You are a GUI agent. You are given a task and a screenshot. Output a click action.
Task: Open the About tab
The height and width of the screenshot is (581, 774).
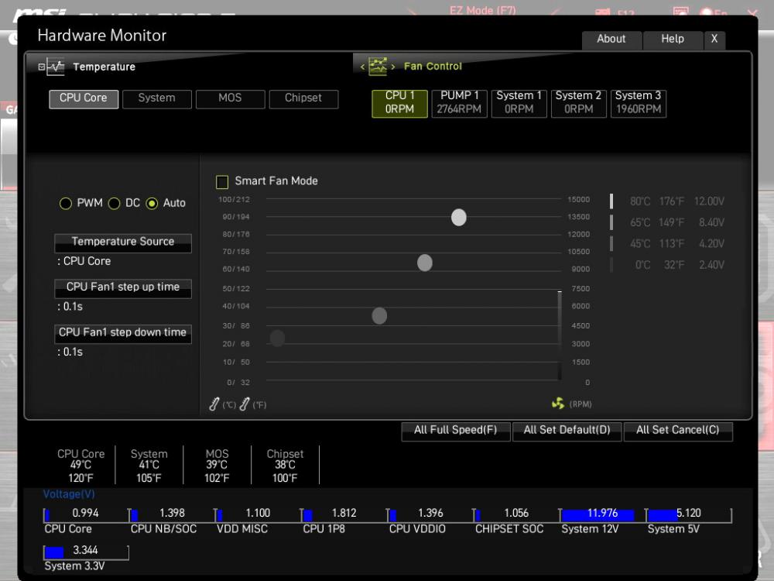pyautogui.click(x=611, y=40)
